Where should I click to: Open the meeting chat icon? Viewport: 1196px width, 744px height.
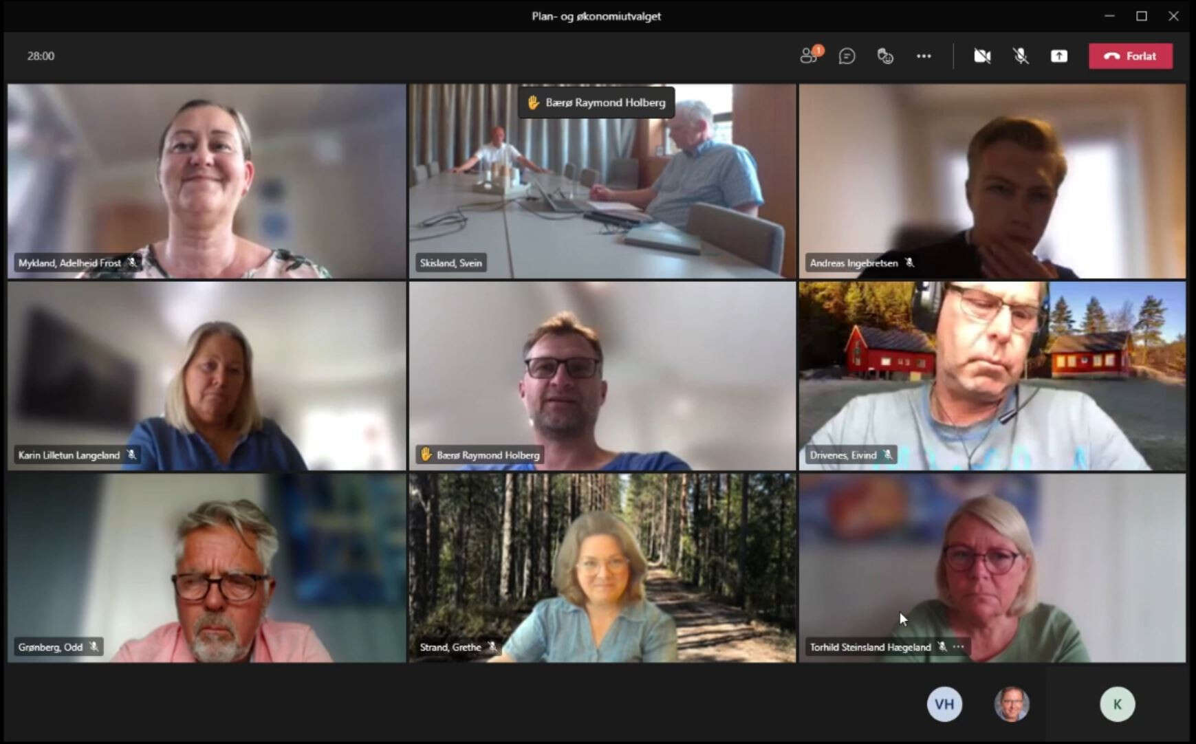coord(847,56)
